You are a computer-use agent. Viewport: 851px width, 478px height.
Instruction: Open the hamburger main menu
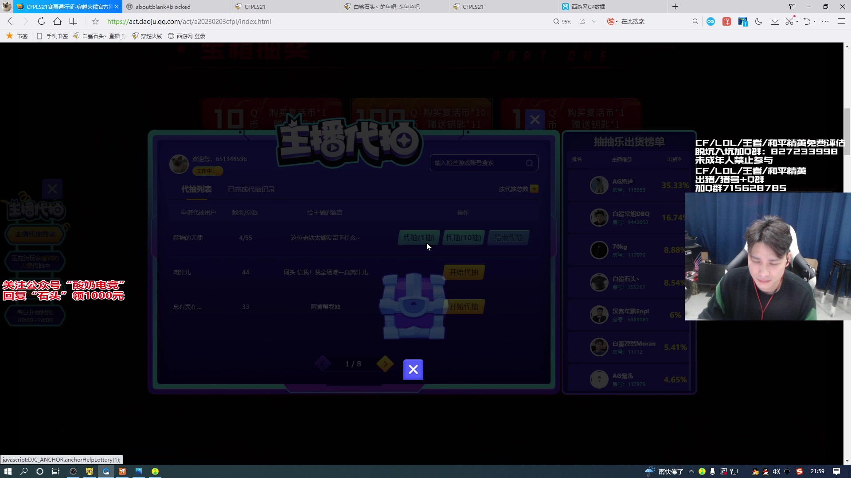(841, 21)
